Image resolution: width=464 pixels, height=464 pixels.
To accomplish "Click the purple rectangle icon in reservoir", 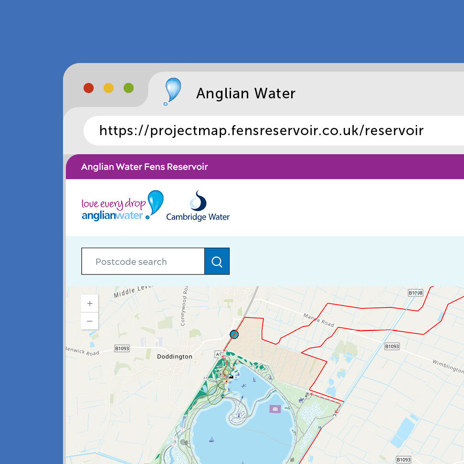I will 275,409.
